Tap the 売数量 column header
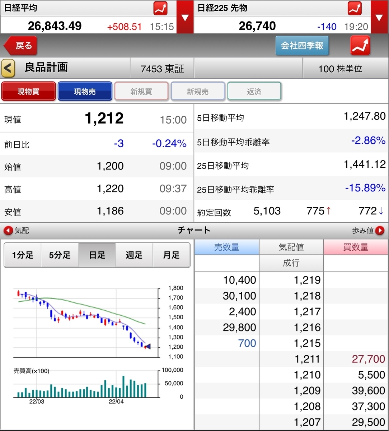This screenshot has width=389, height=431. pos(226,247)
